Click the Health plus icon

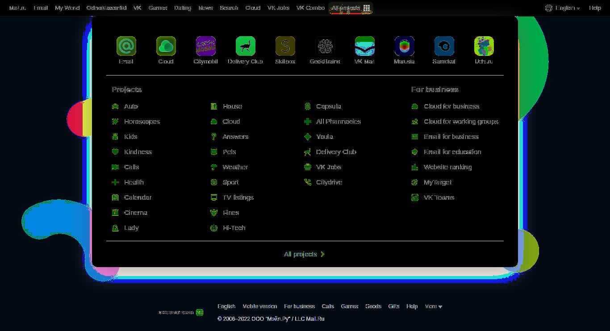[115, 182]
